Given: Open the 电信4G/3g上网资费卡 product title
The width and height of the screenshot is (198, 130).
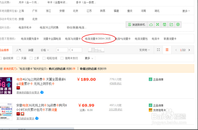Looking at the screenshot, I should (41, 82).
